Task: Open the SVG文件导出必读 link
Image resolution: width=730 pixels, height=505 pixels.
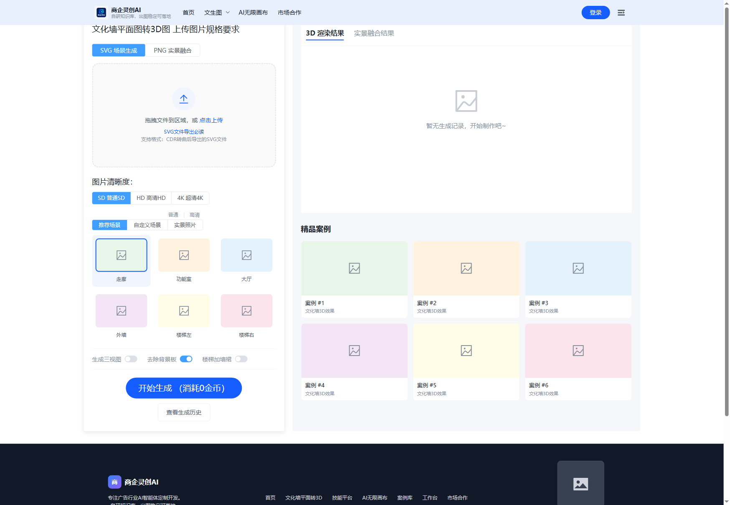Action: click(x=184, y=131)
